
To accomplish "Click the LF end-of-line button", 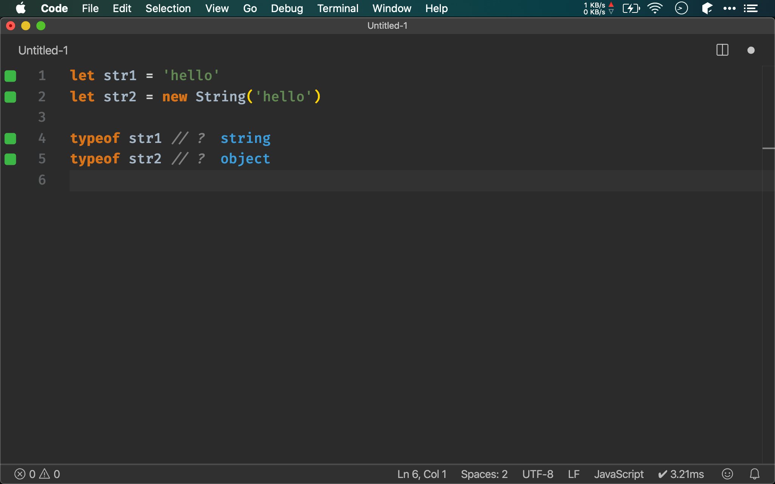I will click(573, 474).
